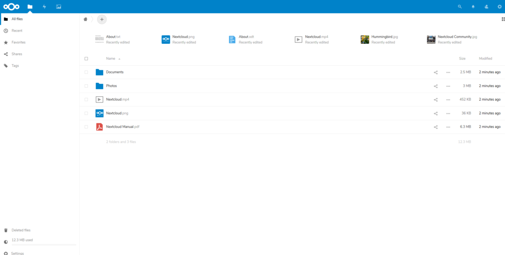Go to home folder breadcrumb icon
Screen dimensions: 505x255
(85, 19)
